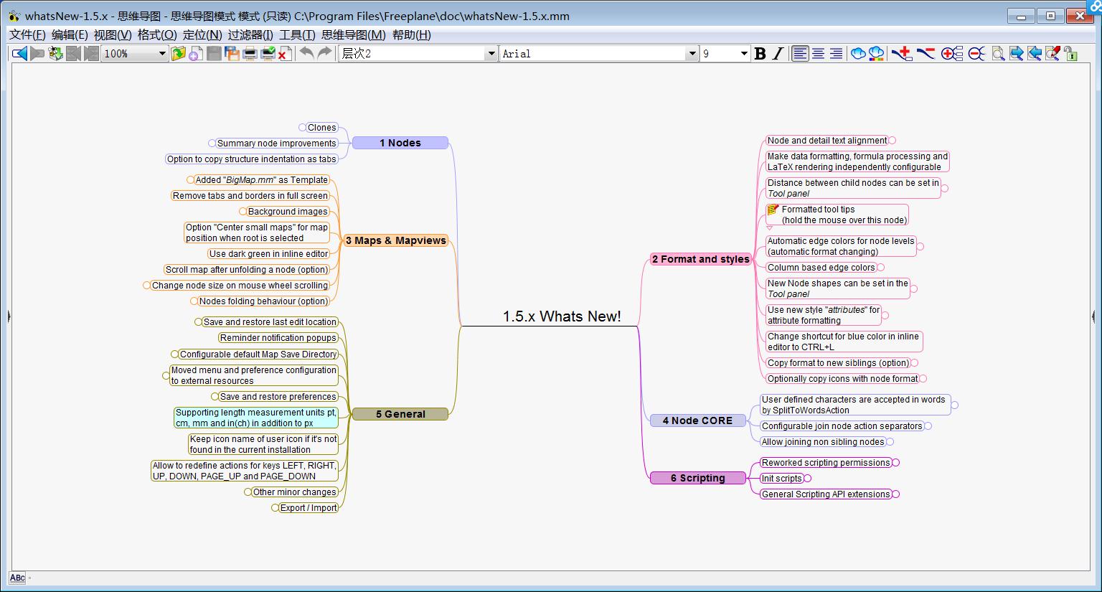Find previous with left arrow search icon
The height and width of the screenshot is (592, 1102).
pos(1034,53)
